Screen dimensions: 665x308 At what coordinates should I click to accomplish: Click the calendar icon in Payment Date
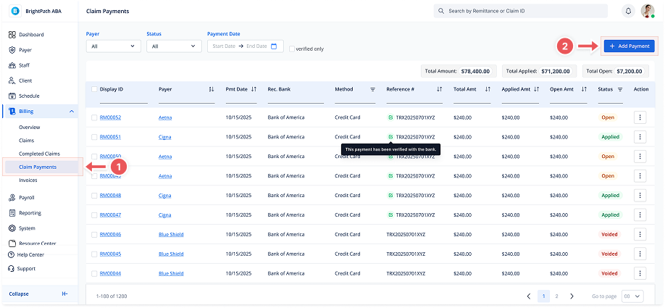tap(274, 46)
